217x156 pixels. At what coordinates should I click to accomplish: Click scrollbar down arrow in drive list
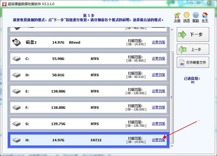[x=172, y=146]
